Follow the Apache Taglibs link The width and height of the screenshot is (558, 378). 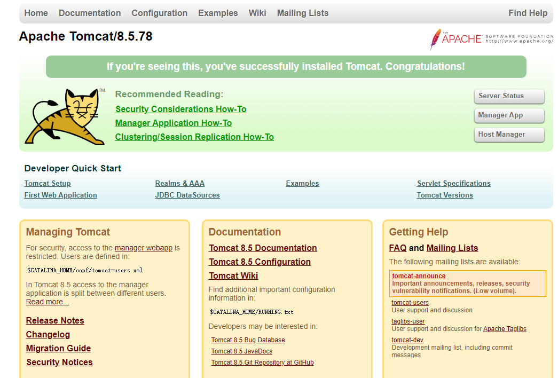(505, 329)
